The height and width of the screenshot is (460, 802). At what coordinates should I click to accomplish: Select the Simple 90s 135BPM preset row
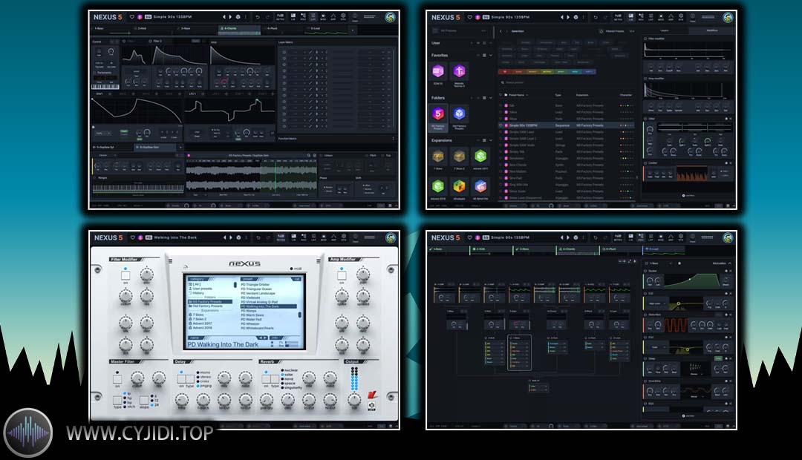(x=567, y=125)
